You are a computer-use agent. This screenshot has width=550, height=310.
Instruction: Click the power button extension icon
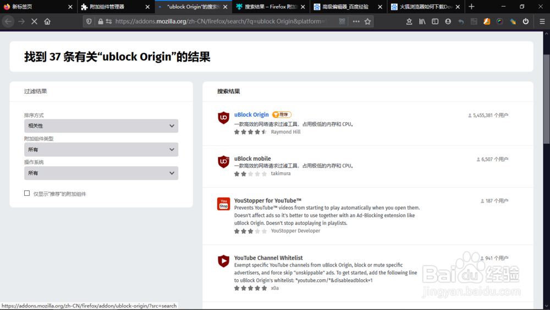[x=525, y=21]
